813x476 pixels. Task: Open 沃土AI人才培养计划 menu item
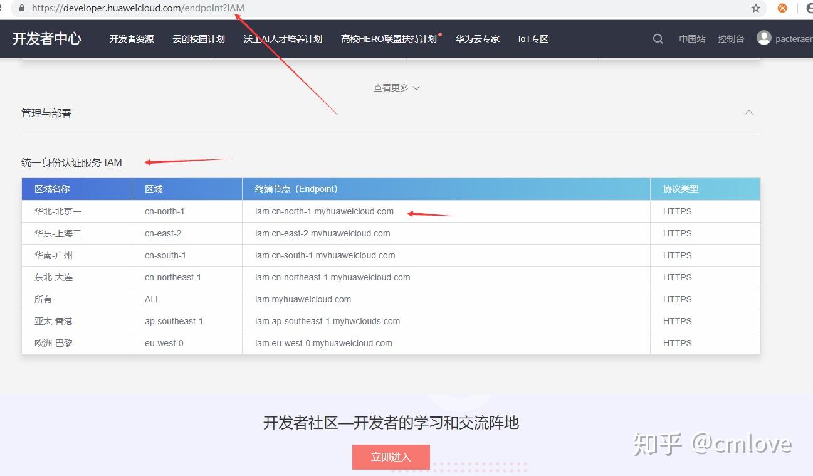coord(283,39)
